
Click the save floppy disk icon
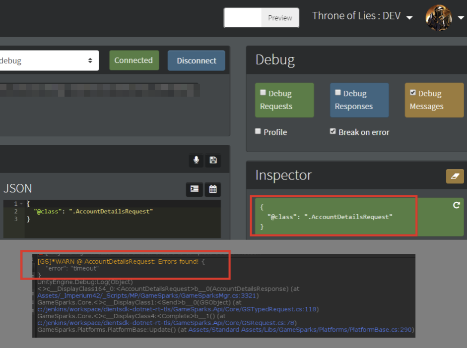[213, 160]
